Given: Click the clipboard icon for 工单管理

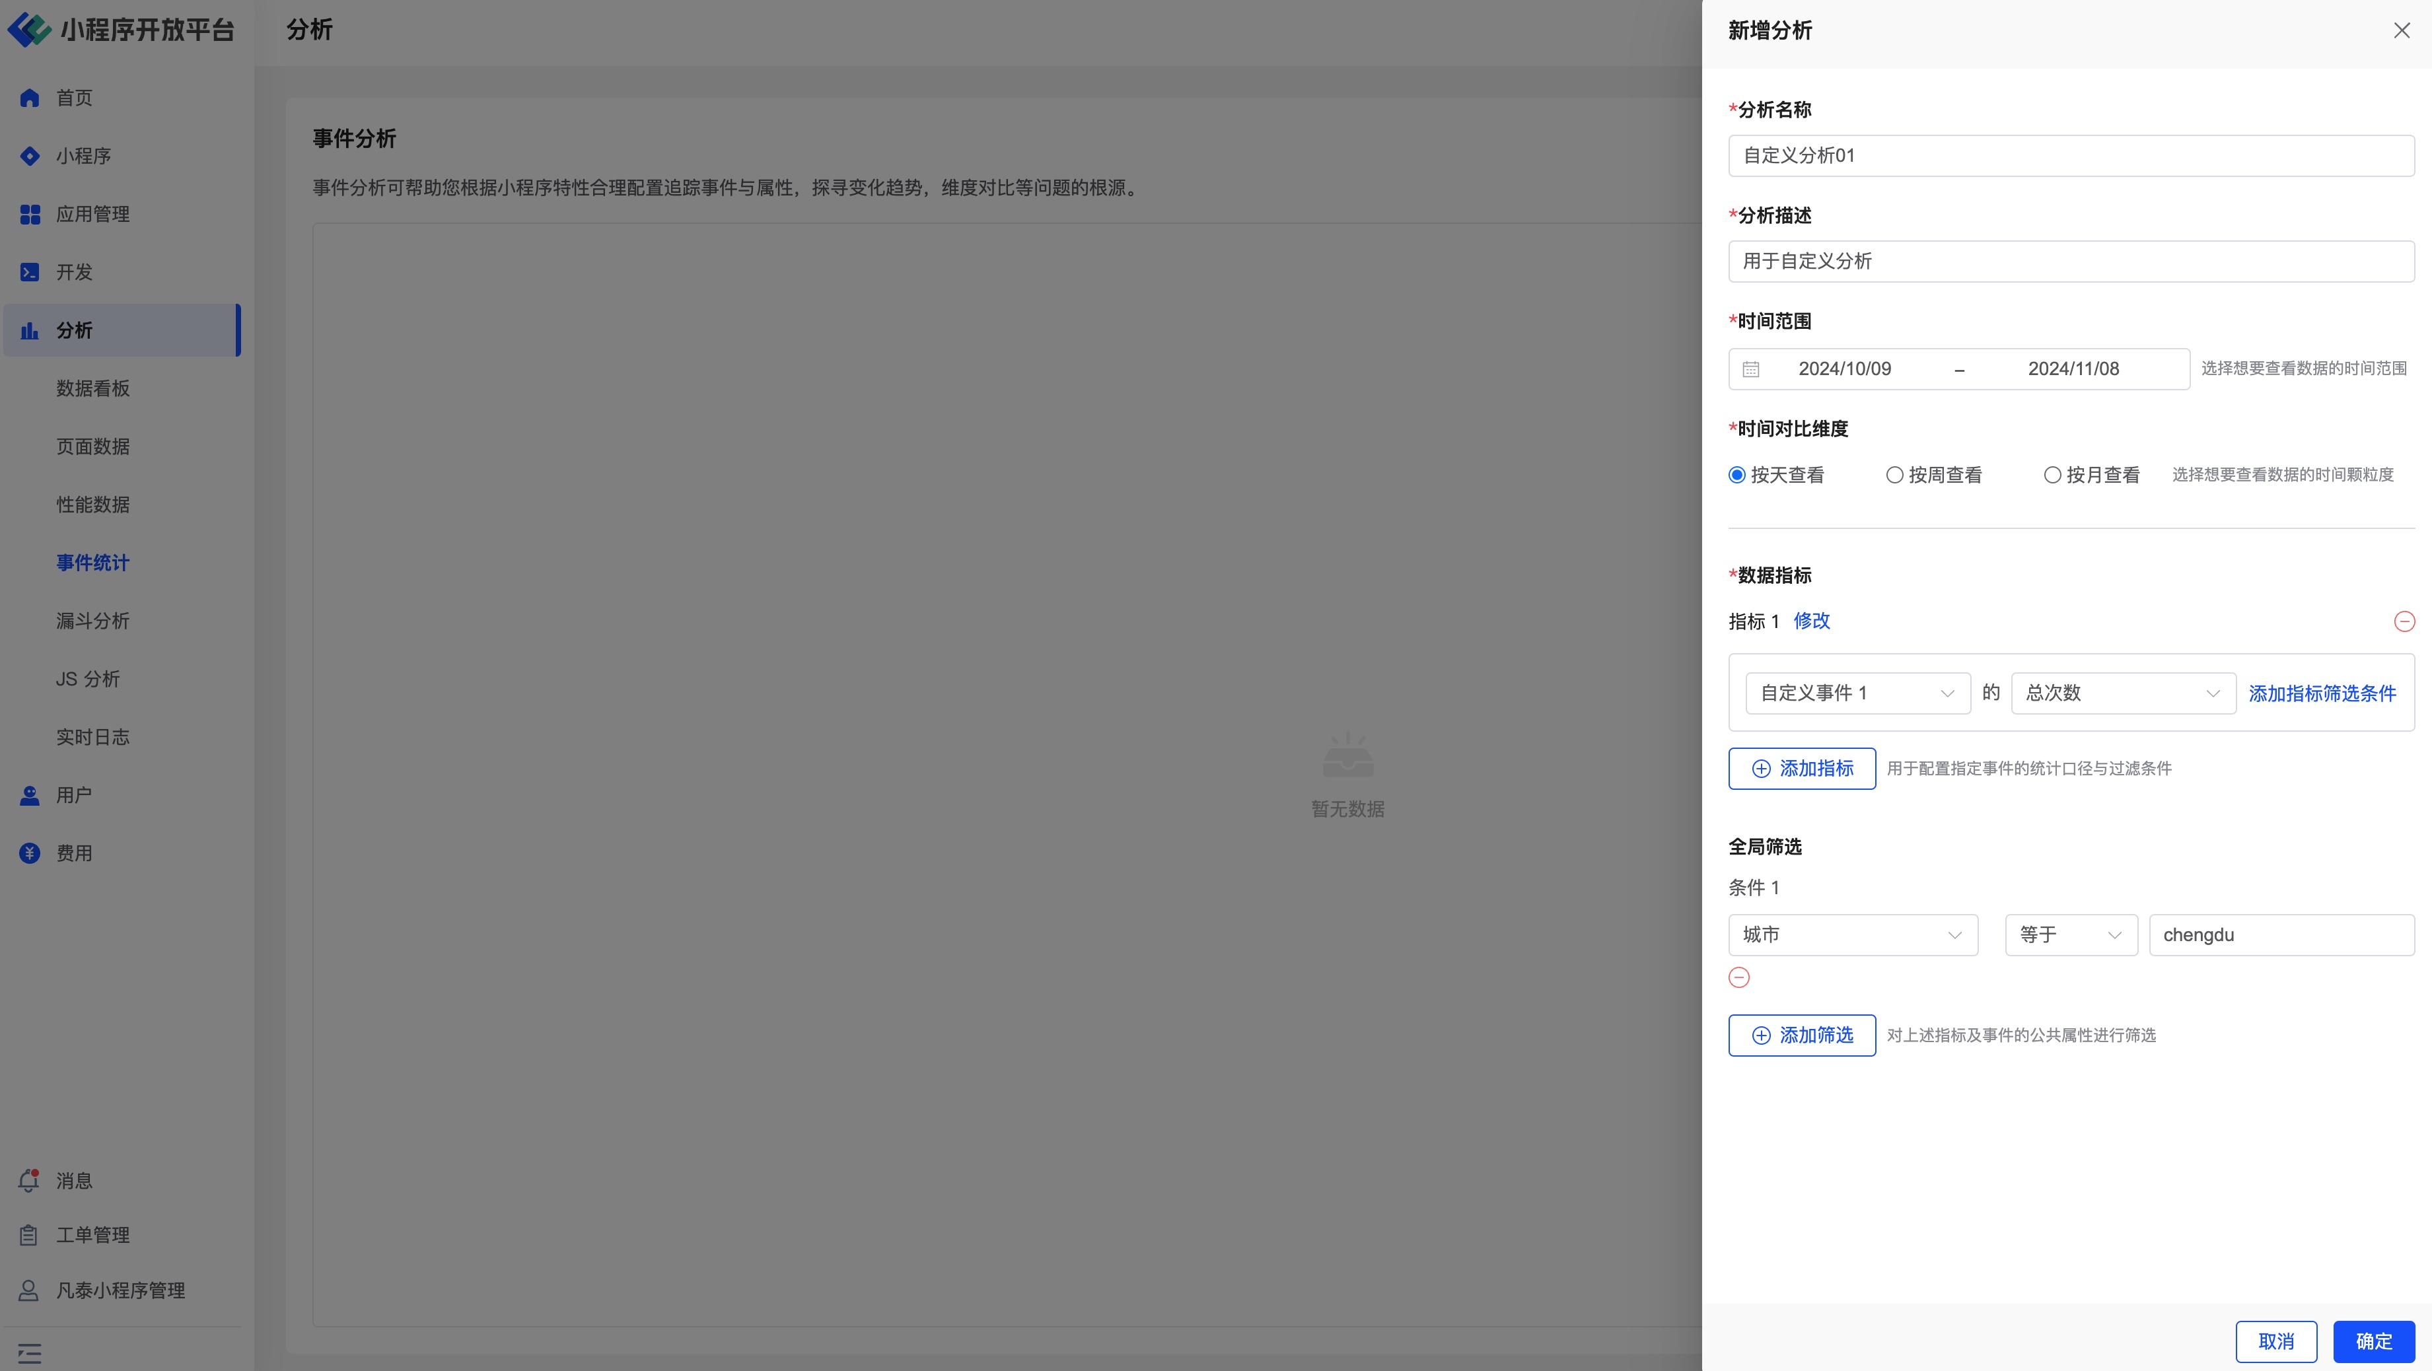Looking at the screenshot, I should (29, 1235).
